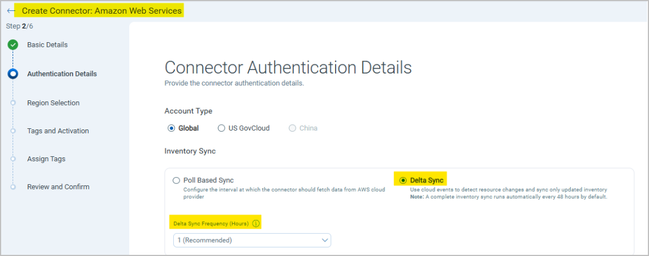Choose the Delta Sync option
The height and width of the screenshot is (256, 649).
[x=403, y=180]
